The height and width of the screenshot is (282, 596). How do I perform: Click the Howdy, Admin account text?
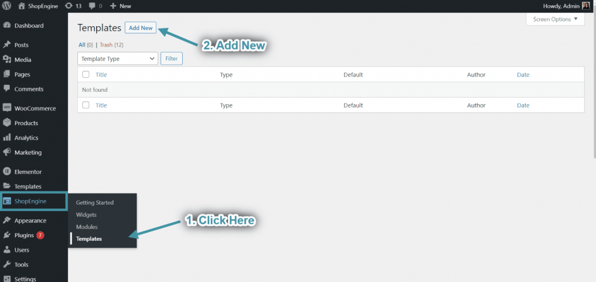pos(562,6)
